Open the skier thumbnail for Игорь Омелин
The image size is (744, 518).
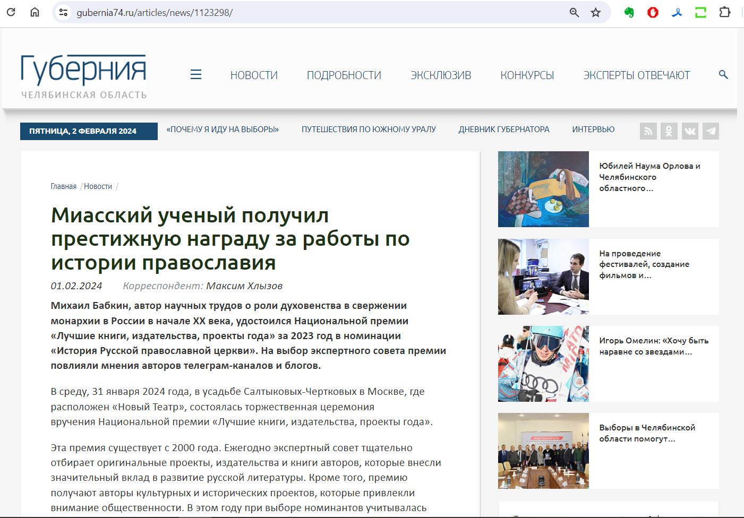point(543,364)
